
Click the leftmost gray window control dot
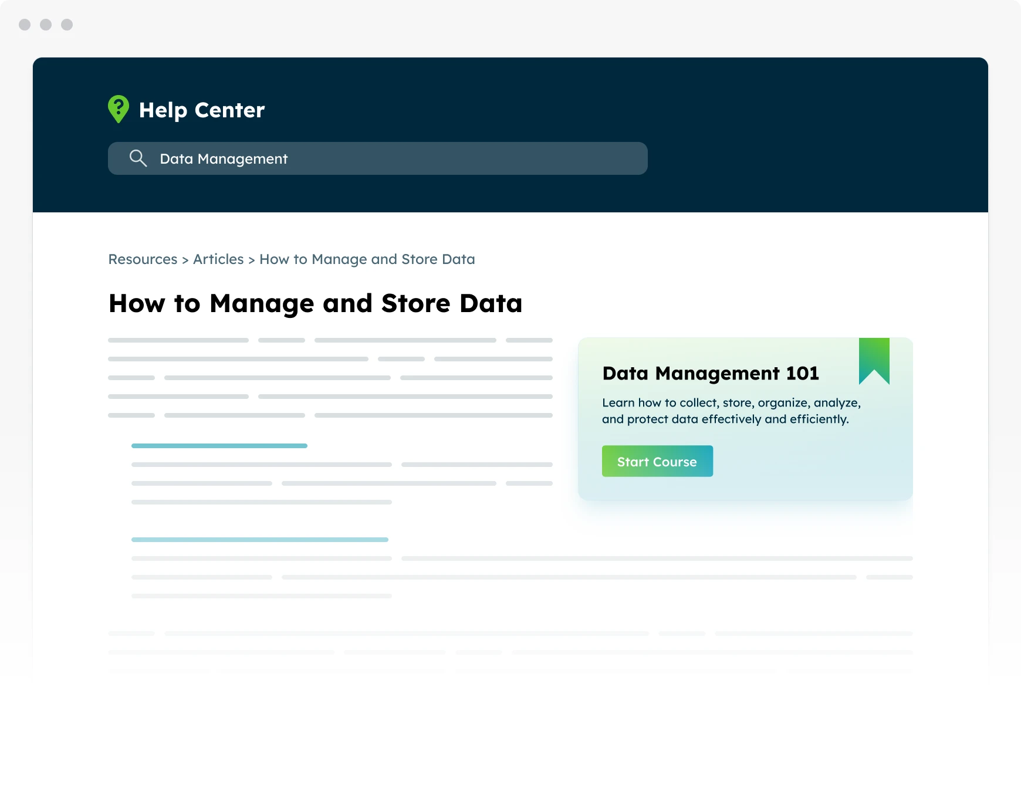[25, 25]
